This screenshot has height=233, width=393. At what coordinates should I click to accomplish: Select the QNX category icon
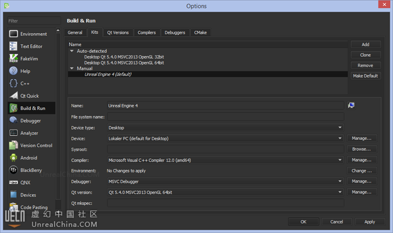coord(13,182)
